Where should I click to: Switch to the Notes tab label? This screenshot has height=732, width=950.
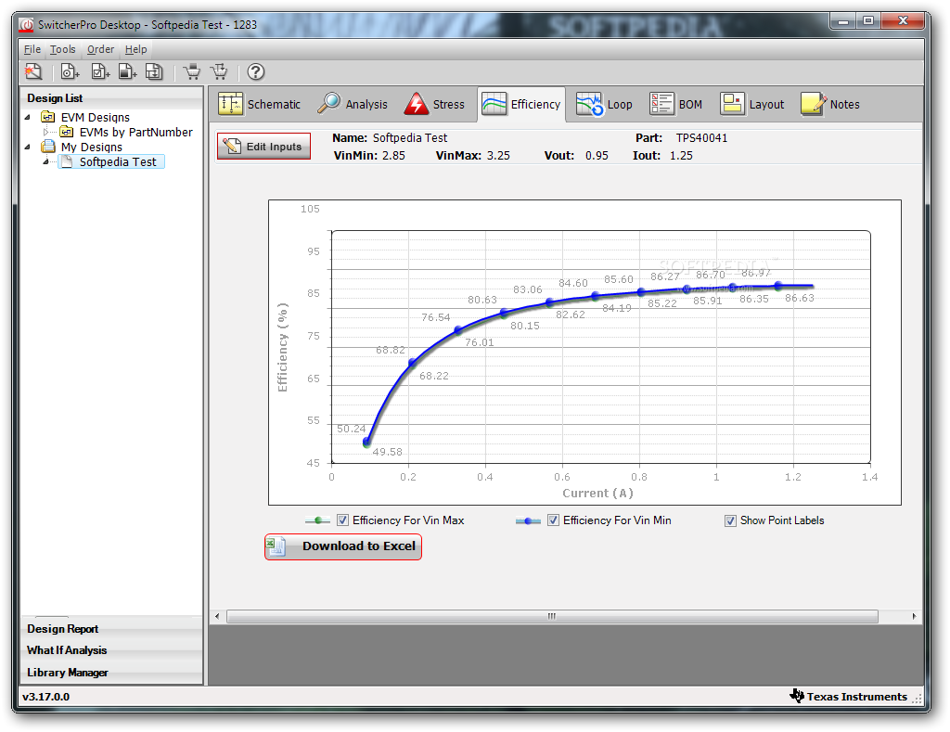click(844, 104)
